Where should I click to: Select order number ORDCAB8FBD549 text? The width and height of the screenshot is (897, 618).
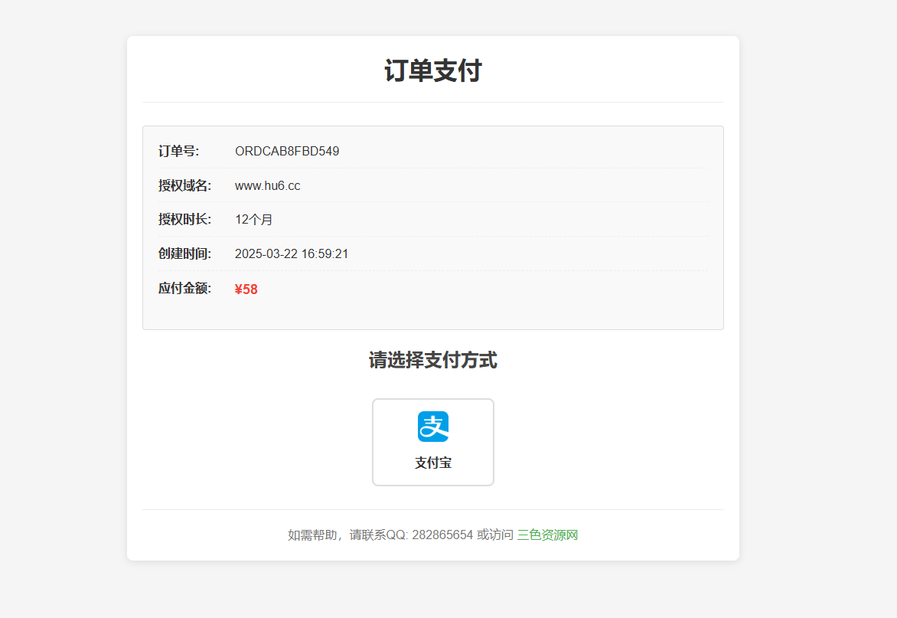pyautogui.click(x=287, y=151)
